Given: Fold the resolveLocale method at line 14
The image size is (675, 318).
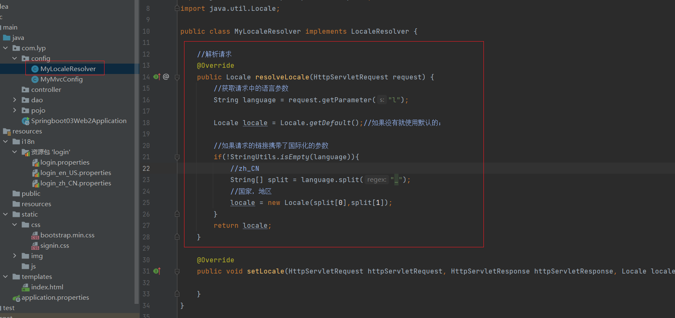Looking at the screenshot, I should [x=177, y=77].
